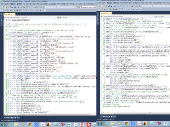Open 出力 output tab in left window
Screen dimensions: 170x127
17,117
